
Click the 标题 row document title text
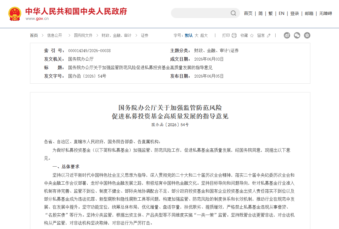pyautogui.click(x=140, y=67)
